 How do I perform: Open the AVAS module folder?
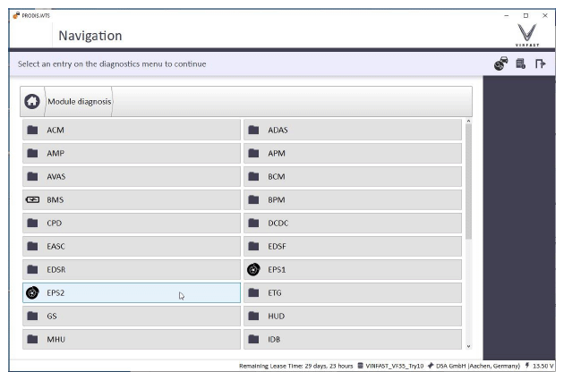click(x=131, y=176)
